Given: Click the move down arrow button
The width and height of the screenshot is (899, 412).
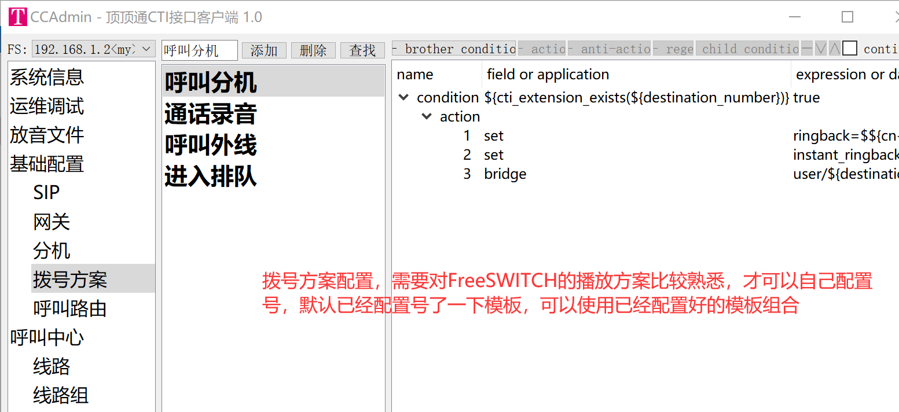Looking at the screenshot, I should 821,49.
